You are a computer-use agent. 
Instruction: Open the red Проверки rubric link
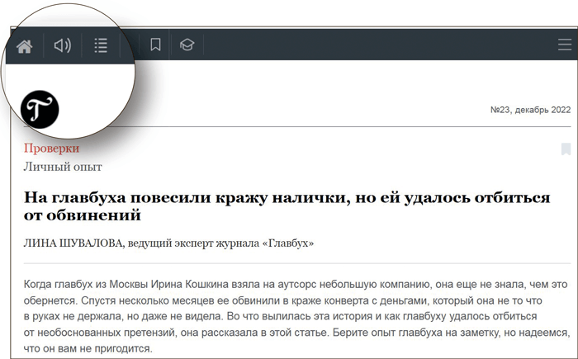(x=51, y=149)
